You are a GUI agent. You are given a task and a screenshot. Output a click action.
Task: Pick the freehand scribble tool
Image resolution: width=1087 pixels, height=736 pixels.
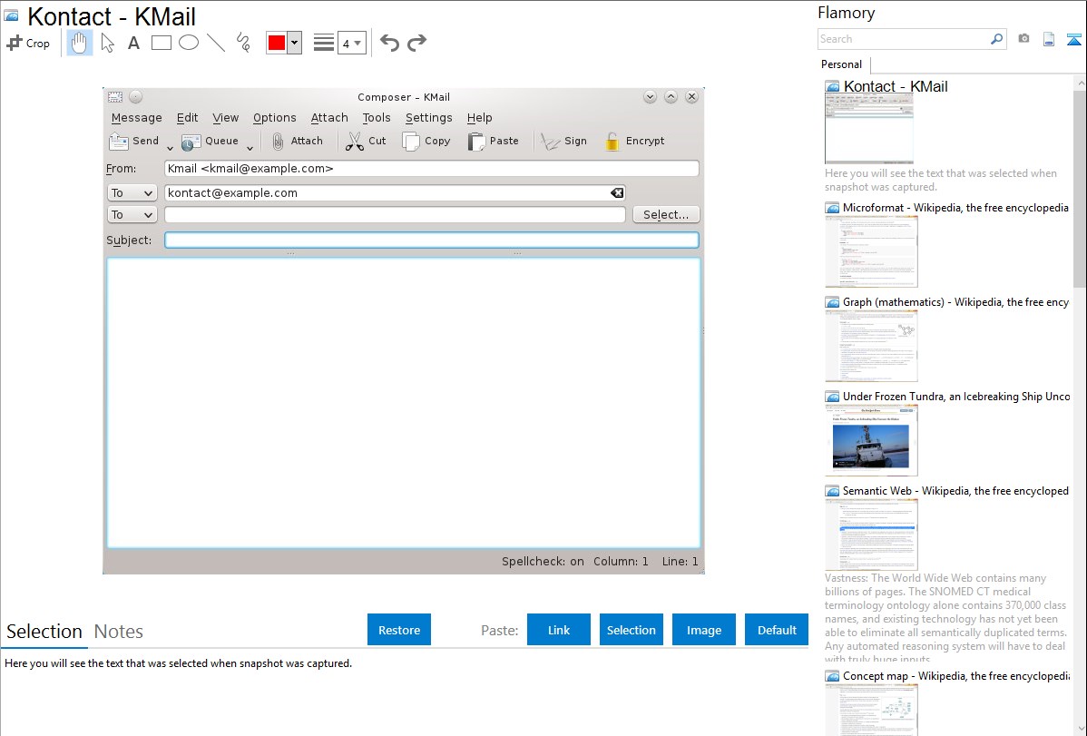click(243, 43)
